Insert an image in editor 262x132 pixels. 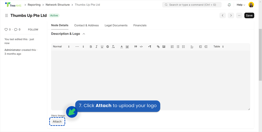tap(164, 47)
